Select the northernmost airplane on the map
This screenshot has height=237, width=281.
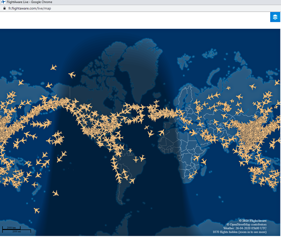(x=54, y=67)
